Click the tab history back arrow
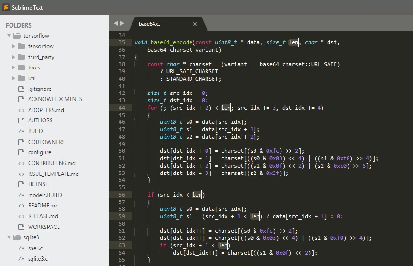The image size is (413, 266). [x=116, y=23]
